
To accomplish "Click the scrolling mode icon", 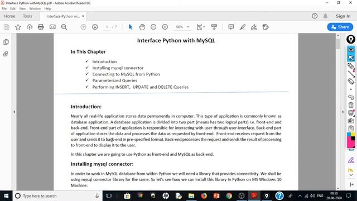I will pos(214,27).
